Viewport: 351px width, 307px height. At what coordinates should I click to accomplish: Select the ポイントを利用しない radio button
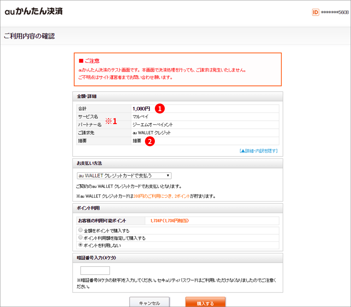(x=80, y=245)
